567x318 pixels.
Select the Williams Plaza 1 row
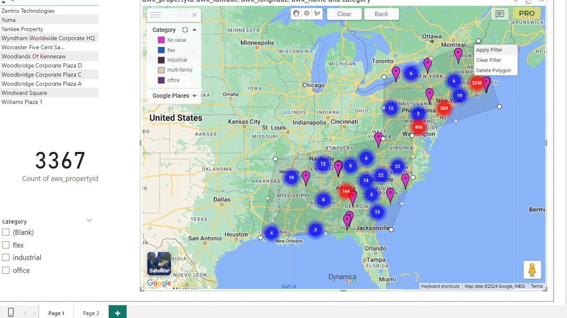(49, 102)
